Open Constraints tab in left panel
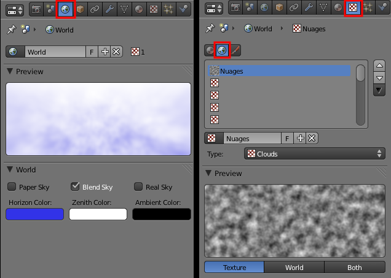 click(x=95, y=9)
